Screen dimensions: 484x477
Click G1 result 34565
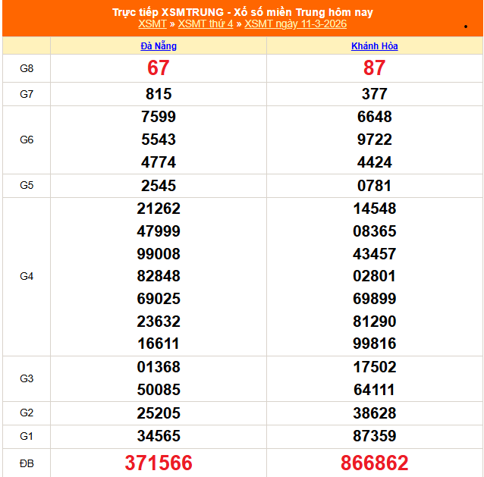[159, 436]
